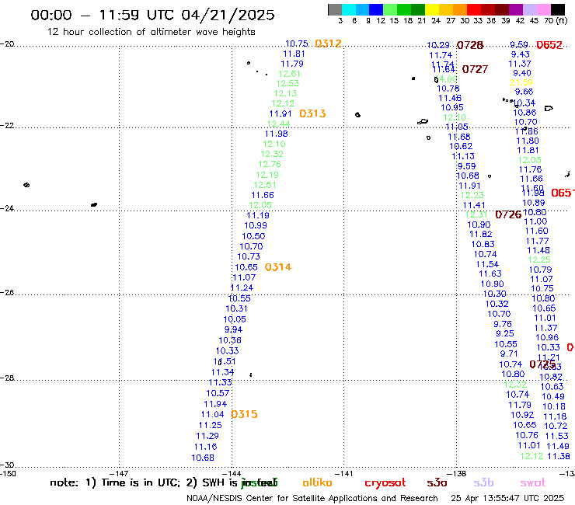Select the altika pass label 0314
This screenshot has height=505, width=575.
click(x=278, y=267)
